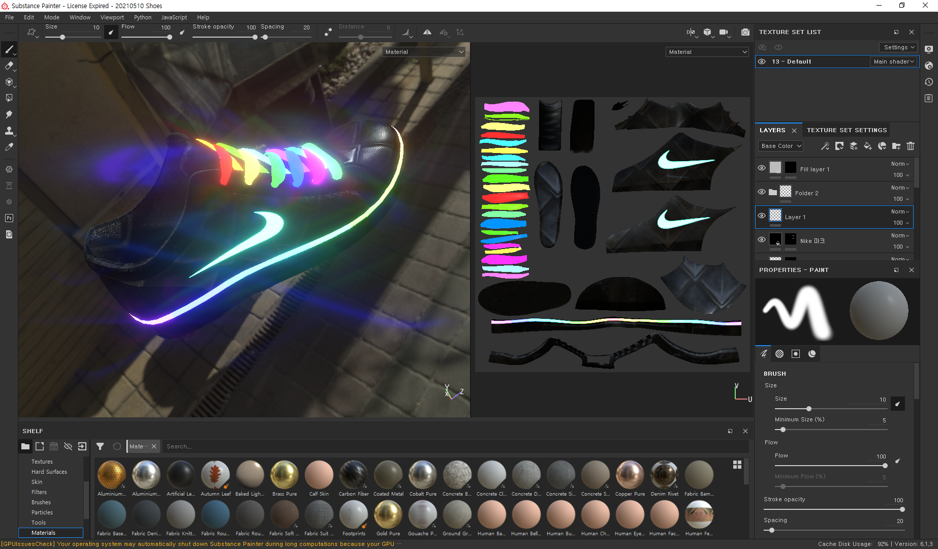
Task: Click the Stroke opacity slider in Properties
Action: pos(834,509)
